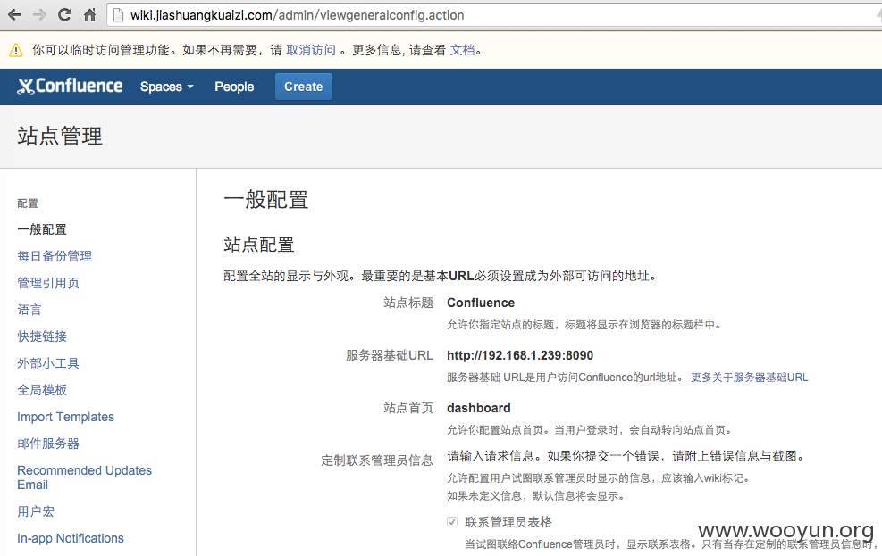
Task: Open the 语言 settings link
Action: click(29, 310)
